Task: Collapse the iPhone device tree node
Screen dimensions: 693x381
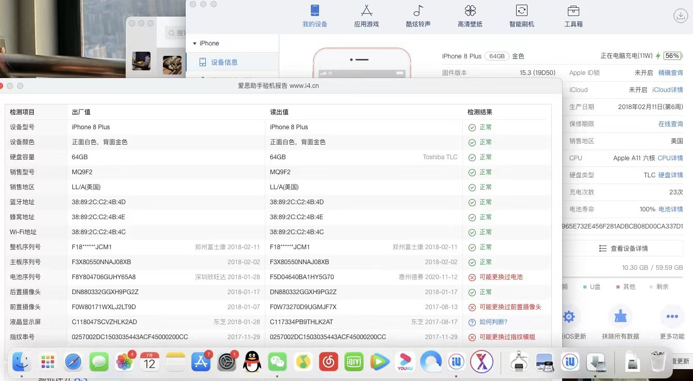Action: point(194,43)
